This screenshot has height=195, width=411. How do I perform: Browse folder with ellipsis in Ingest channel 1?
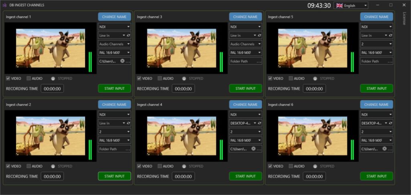point(128,62)
